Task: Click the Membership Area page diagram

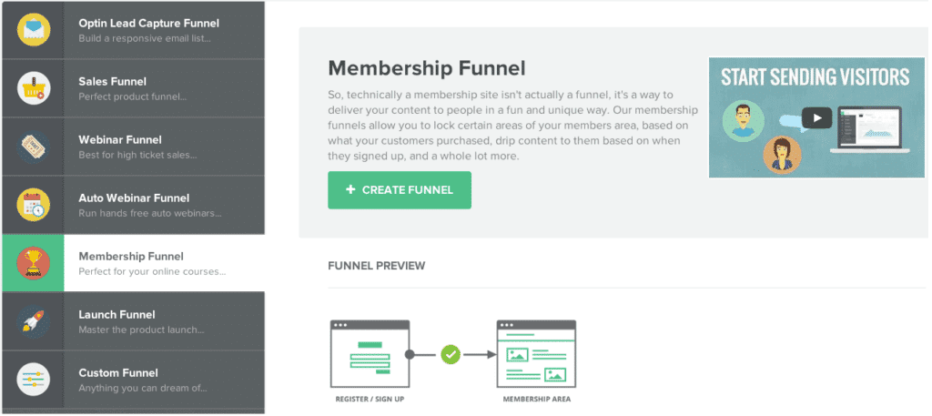Action: [536, 354]
